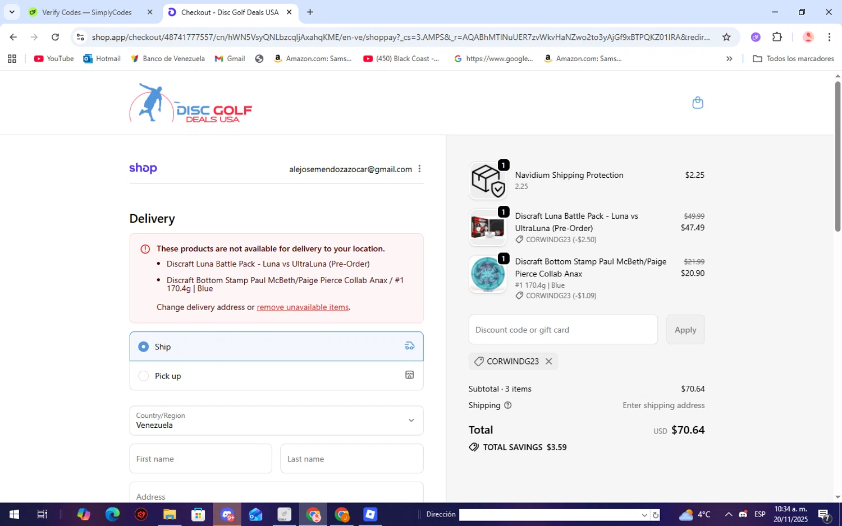Open a new browser tab

pos(310,12)
